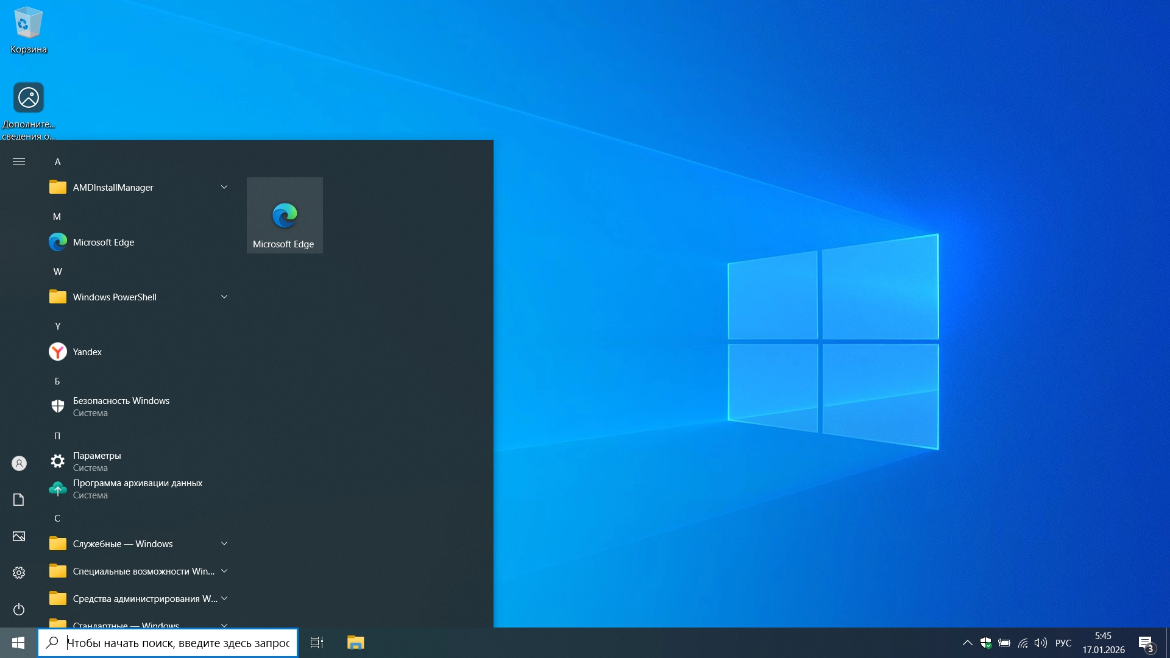Open Settings gear in Start sidebar

(19, 573)
